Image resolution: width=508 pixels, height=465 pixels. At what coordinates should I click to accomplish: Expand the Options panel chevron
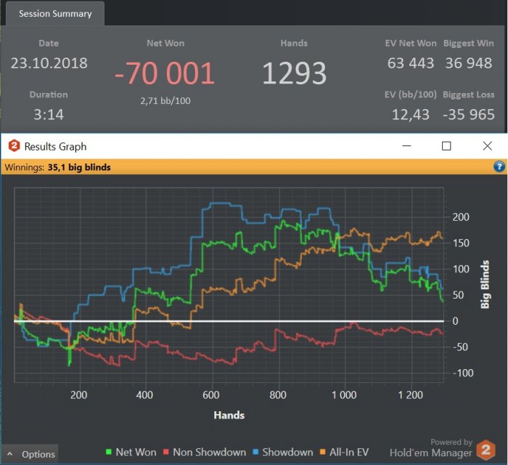coord(10,454)
